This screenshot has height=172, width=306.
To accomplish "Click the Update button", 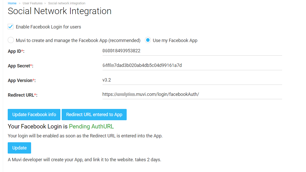I will (x=19, y=148).
